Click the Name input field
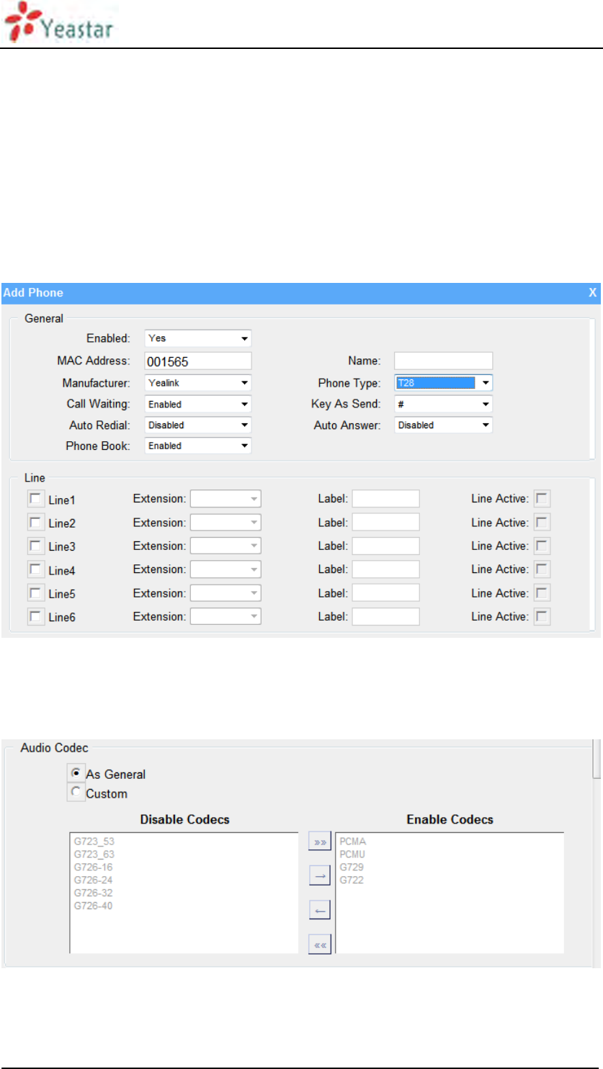Screen dimensions: 603x1069 click(444, 361)
